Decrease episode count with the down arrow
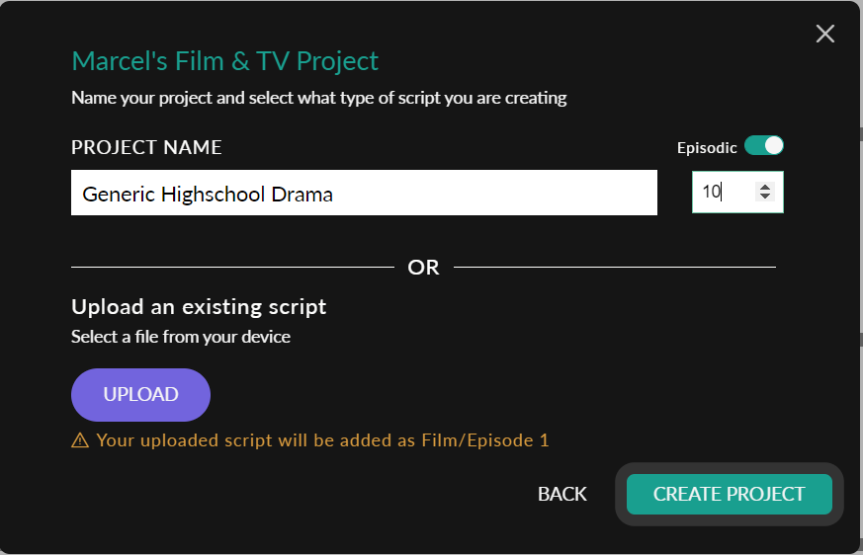The height and width of the screenshot is (555, 863). coord(765,196)
